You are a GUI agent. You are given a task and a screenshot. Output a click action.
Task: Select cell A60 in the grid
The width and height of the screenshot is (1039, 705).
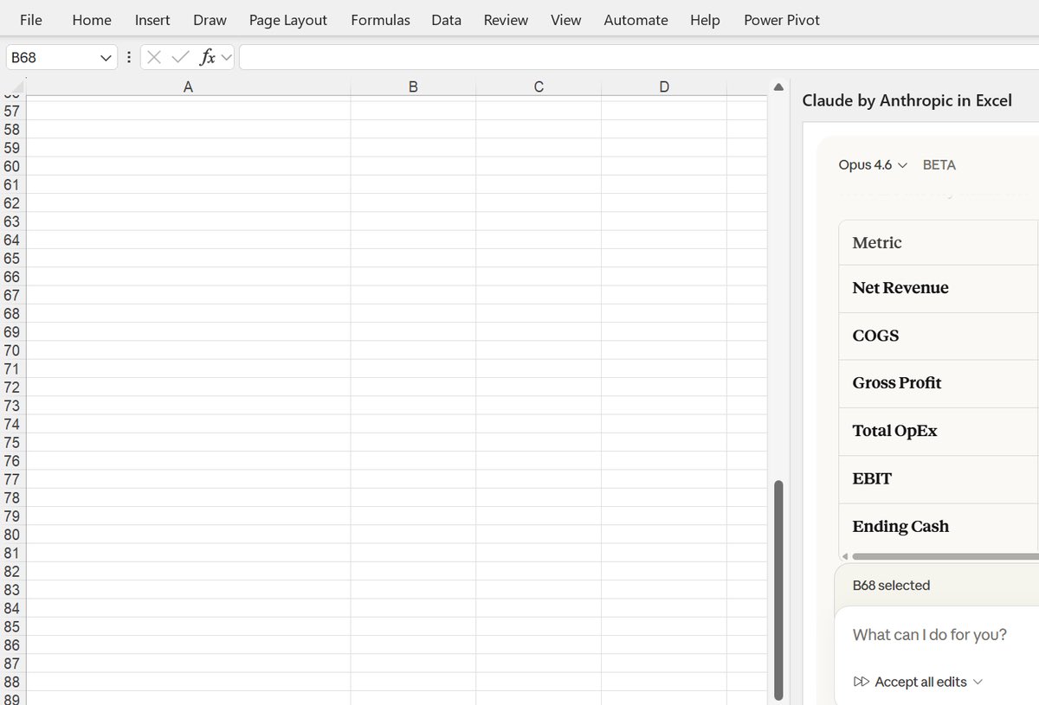click(x=188, y=166)
